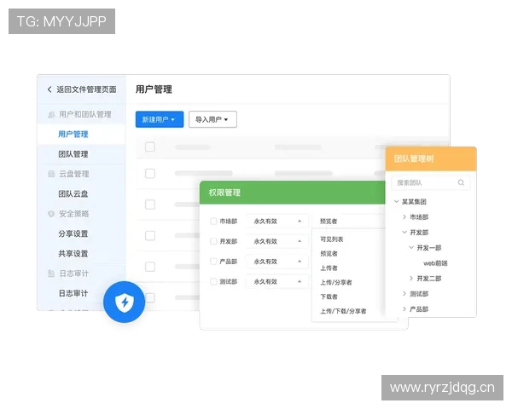Image resolution: width=512 pixels, height=409 pixels.
Task: Collapse the 开发部 tree node
Action: (x=404, y=233)
